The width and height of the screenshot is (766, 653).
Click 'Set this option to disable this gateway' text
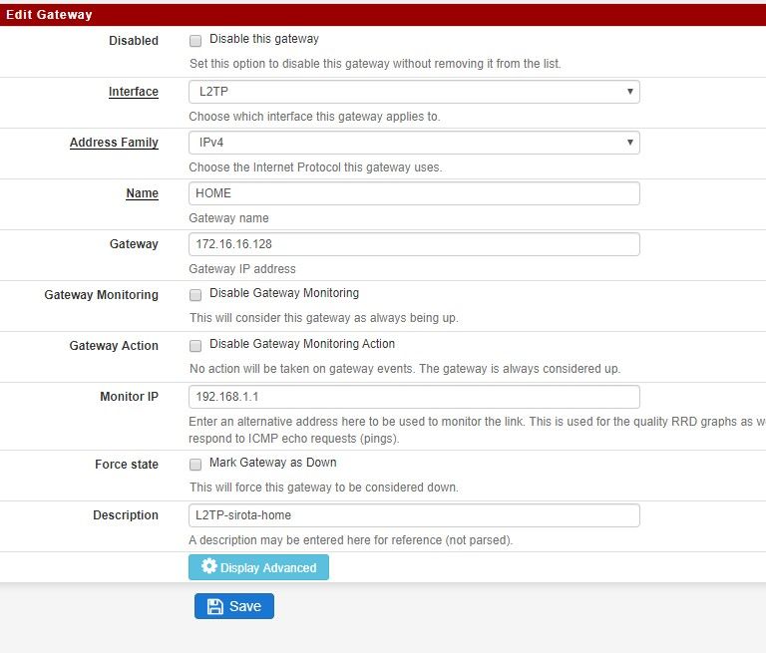(375, 64)
